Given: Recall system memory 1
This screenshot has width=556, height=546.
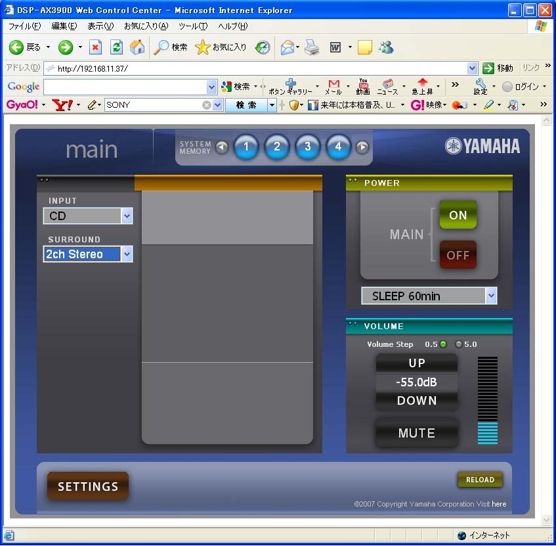Looking at the screenshot, I should click(x=246, y=147).
